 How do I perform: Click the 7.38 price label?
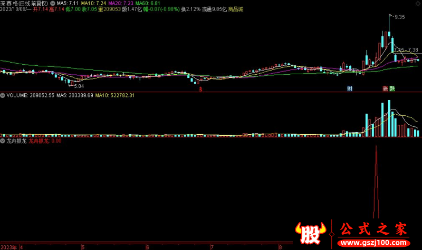tap(413, 50)
